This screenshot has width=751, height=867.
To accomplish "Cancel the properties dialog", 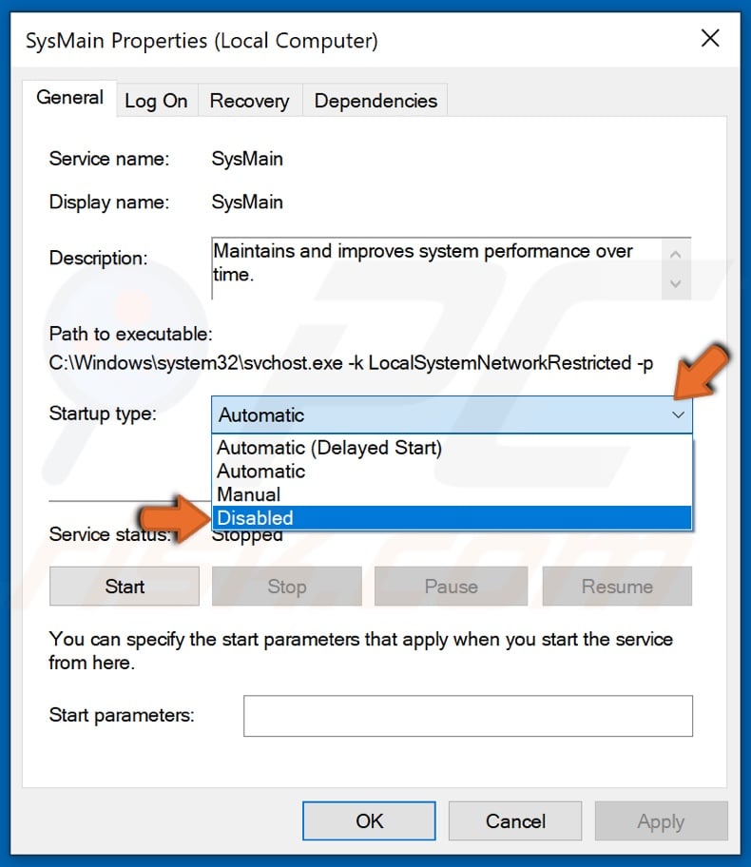I will [514, 820].
